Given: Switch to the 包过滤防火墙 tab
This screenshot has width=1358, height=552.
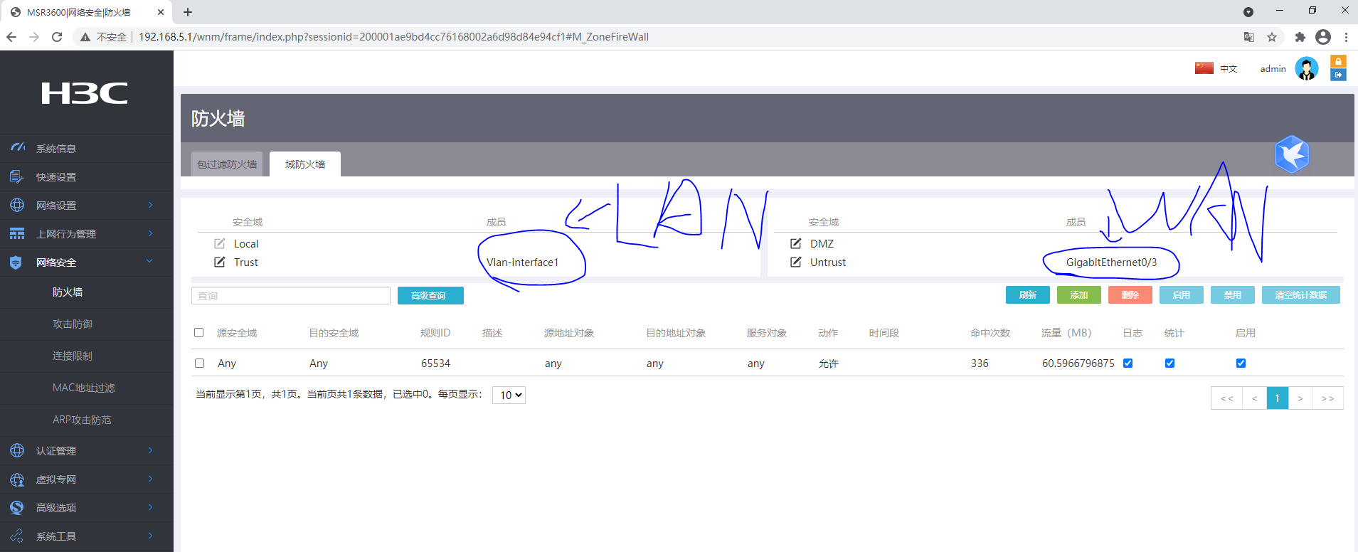Looking at the screenshot, I should pos(227,164).
